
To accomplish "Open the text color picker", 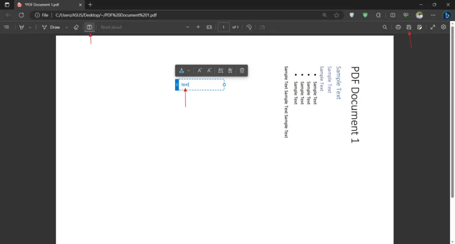I will 181,70.
